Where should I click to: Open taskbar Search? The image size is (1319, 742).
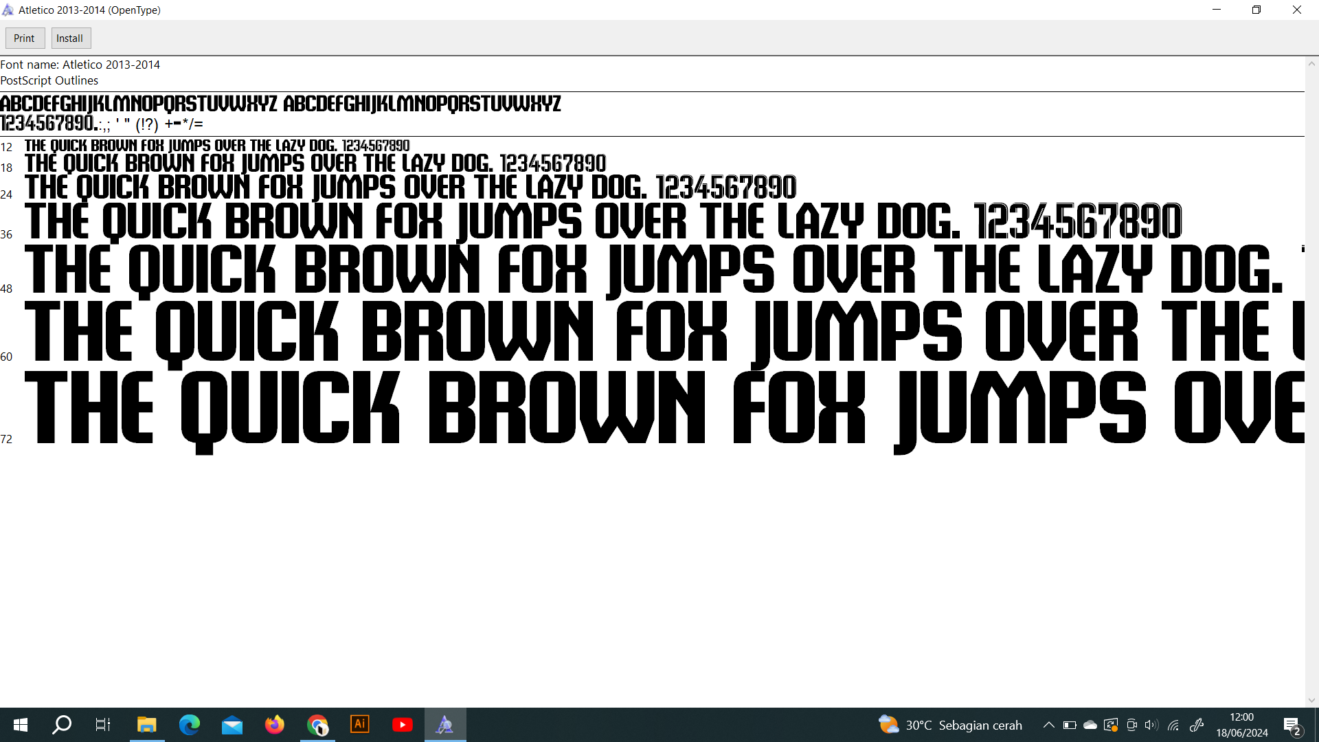(62, 725)
